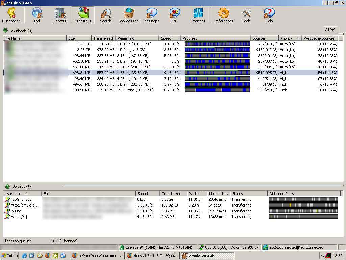Sort uploads by Obtained Parts column
346x260 pixels.
[x=304, y=193]
